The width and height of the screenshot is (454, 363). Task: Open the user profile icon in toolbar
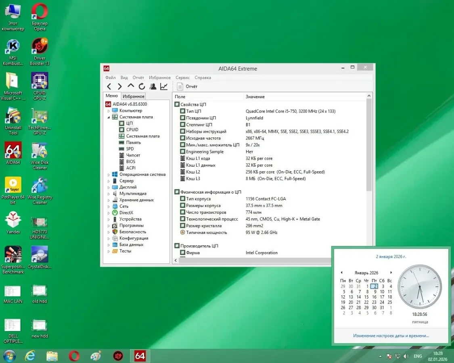pos(153,86)
